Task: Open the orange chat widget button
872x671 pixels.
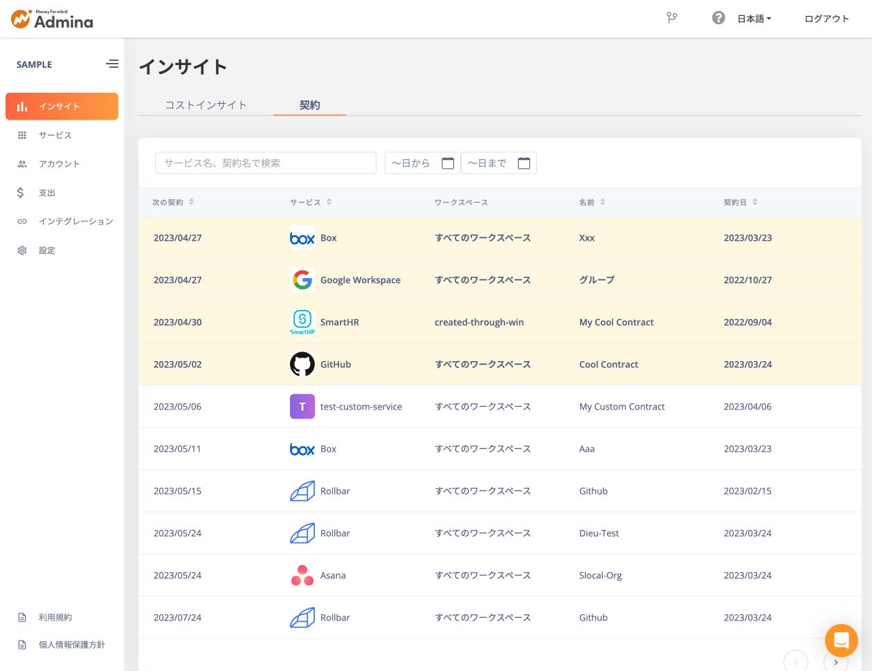Action: pyautogui.click(x=841, y=640)
